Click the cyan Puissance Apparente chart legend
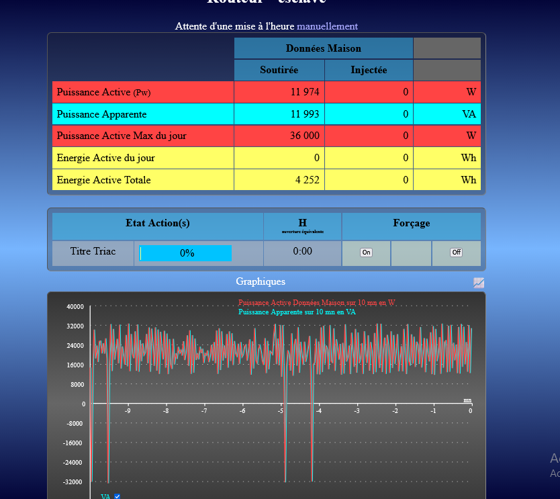The width and height of the screenshot is (560, 499). (x=297, y=312)
